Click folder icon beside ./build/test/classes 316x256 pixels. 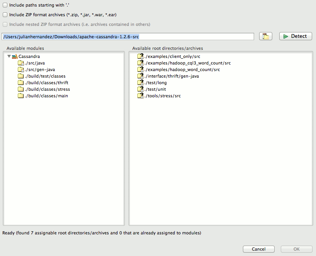click(x=21, y=76)
